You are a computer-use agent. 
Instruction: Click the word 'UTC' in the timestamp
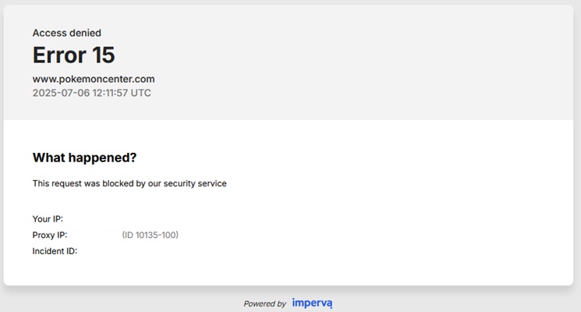[x=141, y=92]
